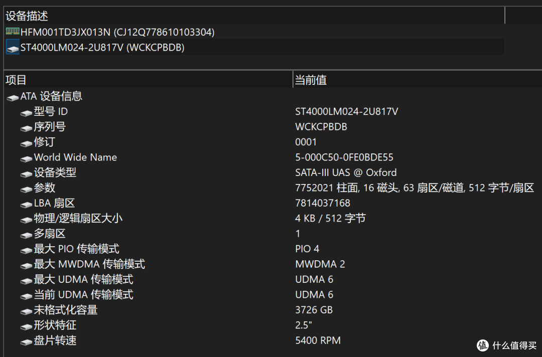
Task: Select the 最大 MWDMA 传输模式 row label
Action: pyautogui.click(x=89, y=264)
